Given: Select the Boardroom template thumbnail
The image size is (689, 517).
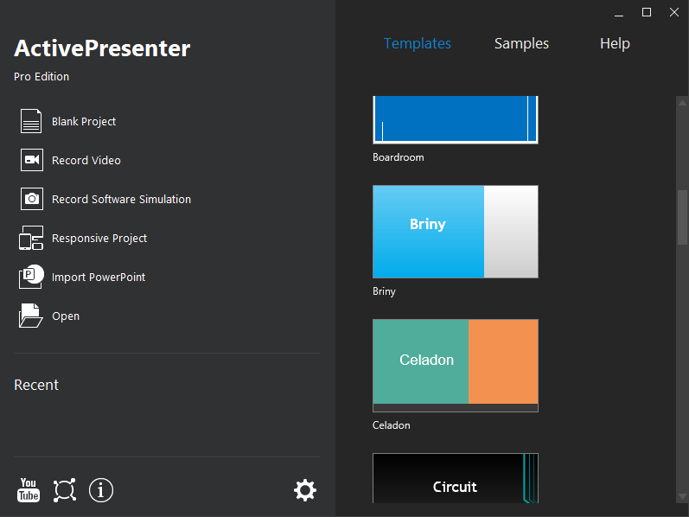Looking at the screenshot, I should coord(456,120).
